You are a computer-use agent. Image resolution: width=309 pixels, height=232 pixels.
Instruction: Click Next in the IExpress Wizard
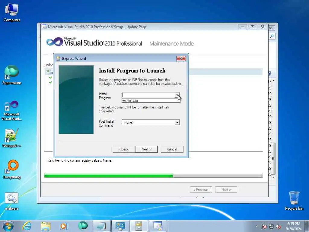pos(146,149)
